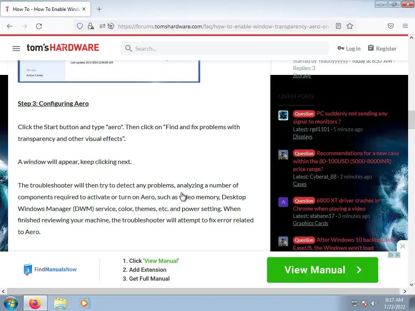Image resolution: width=415 pixels, height=311 pixels.
Task: Select the How To browser tab
Action: coord(45,9)
